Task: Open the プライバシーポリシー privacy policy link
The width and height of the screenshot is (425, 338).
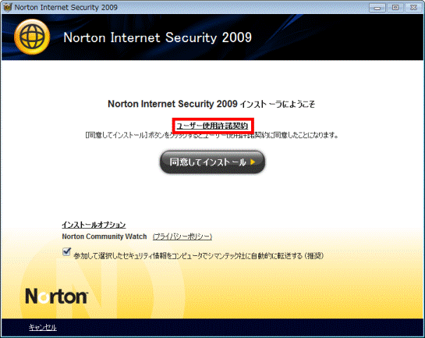Action: coord(182,237)
